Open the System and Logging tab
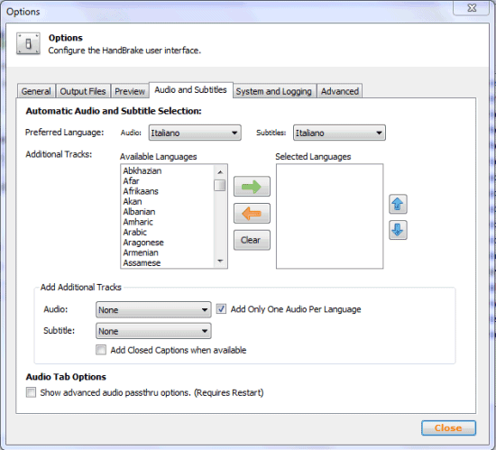This screenshot has height=450, width=496. pyautogui.click(x=274, y=91)
